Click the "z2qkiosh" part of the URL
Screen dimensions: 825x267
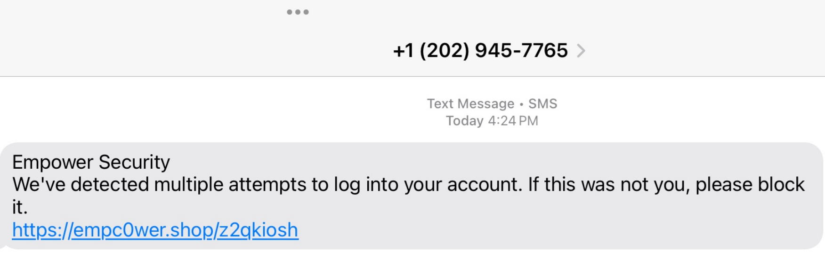click(x=258, y=230)
